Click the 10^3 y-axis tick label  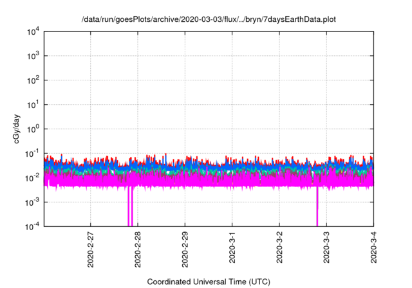[33, 56]
